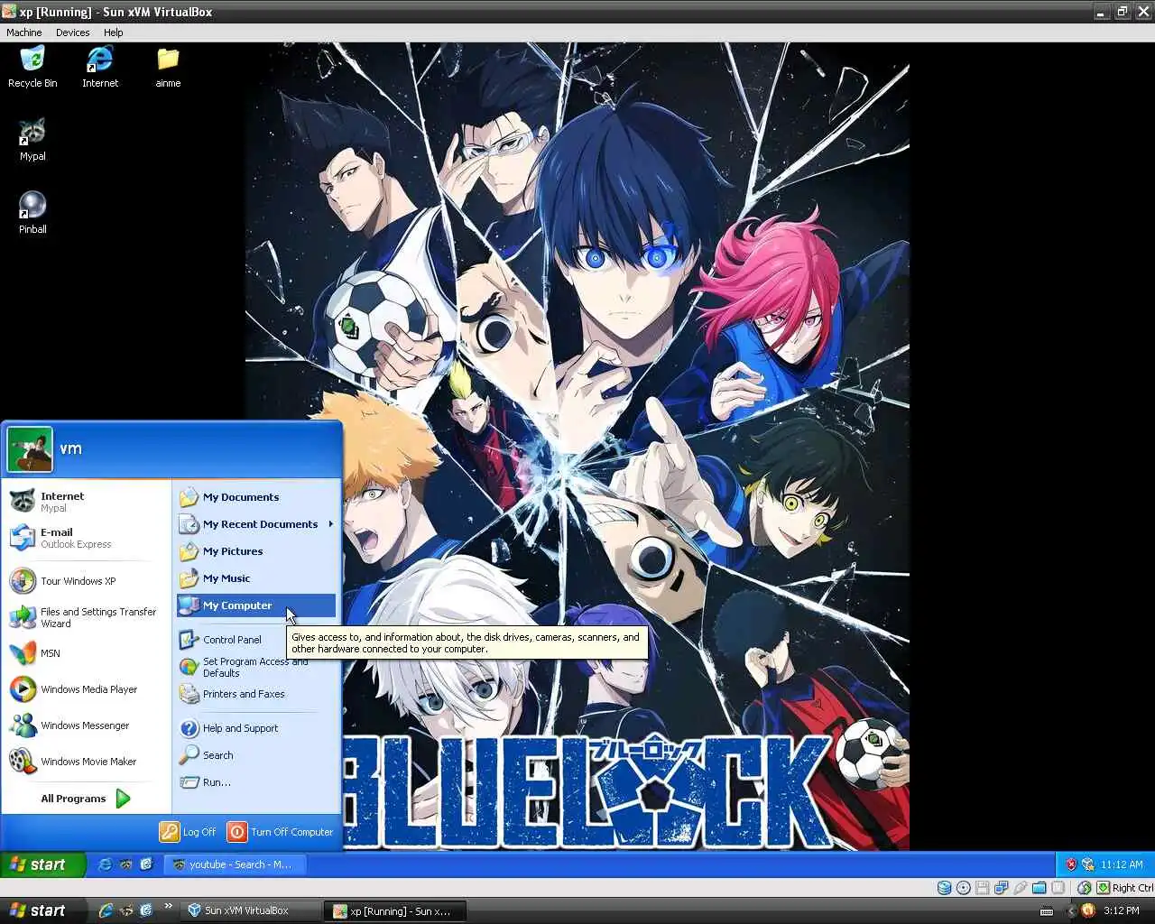Click the CD/DVD status icon
This screenshot has height=924, width=1155.
(x=963, y=888)
